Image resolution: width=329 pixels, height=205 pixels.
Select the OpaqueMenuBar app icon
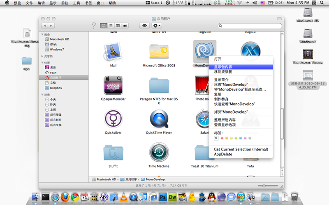(x=113, y=85)
